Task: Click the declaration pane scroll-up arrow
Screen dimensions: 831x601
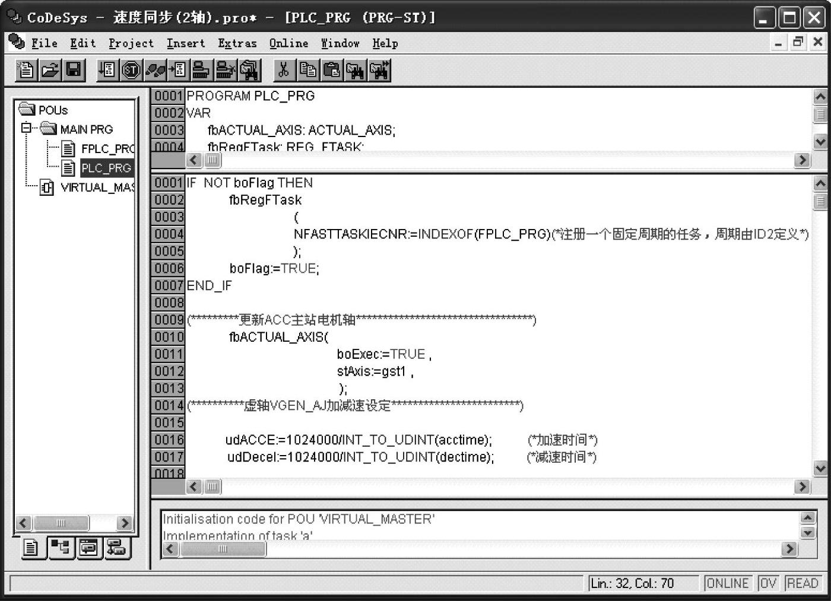Action: [x=820, y=96]
